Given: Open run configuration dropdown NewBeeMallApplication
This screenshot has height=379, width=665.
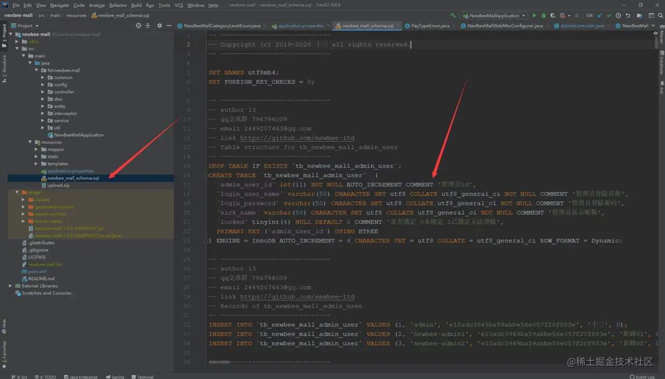Looking at the screenshot, I should point(494,16).
